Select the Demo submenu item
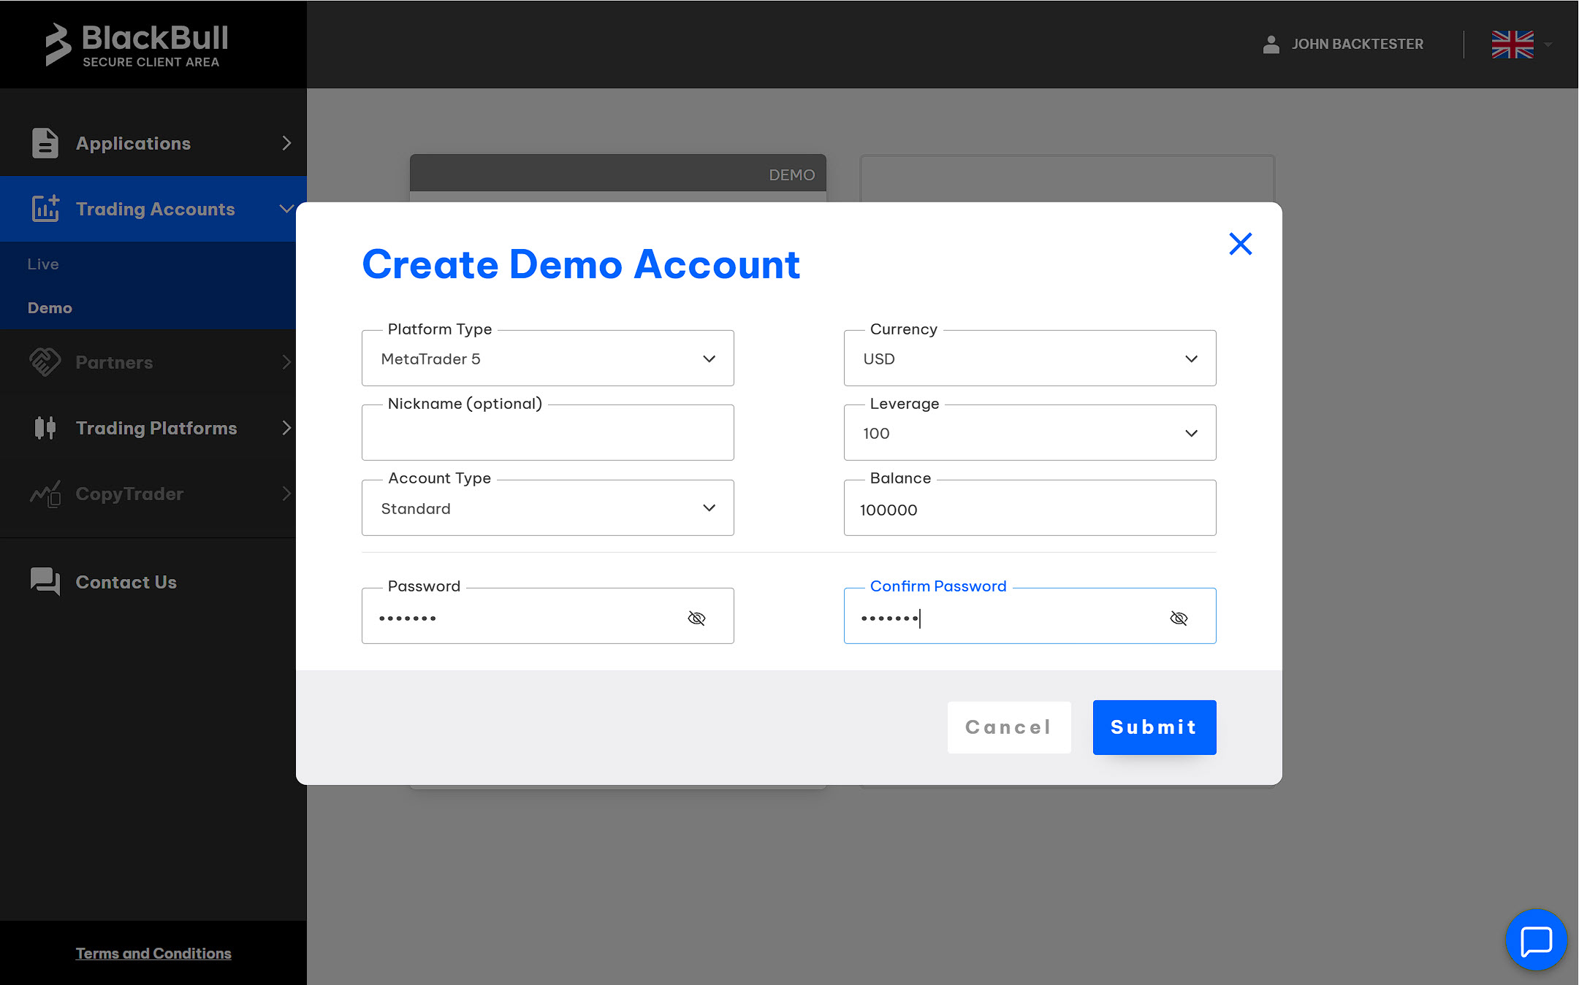Screen dimensions: 1579x985 click(x=50, y=308)
